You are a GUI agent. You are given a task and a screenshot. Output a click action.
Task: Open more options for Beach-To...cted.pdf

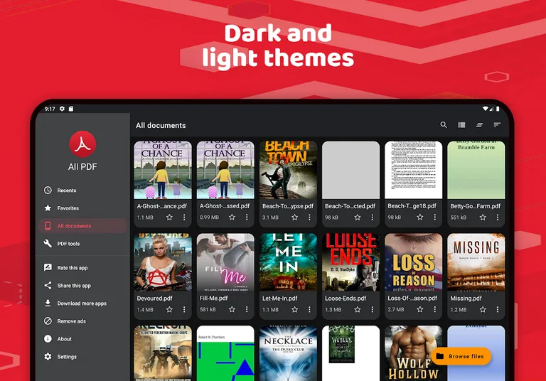click(x=373, y=218)
